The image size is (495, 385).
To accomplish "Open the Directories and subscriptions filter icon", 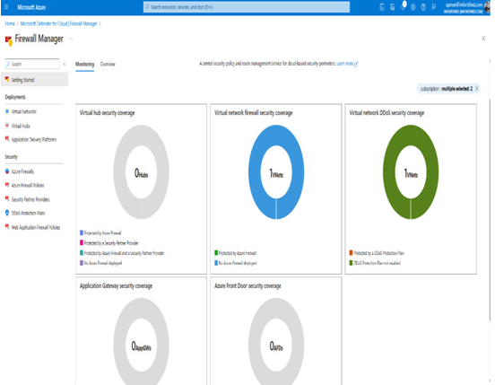I will pos(393,7).
